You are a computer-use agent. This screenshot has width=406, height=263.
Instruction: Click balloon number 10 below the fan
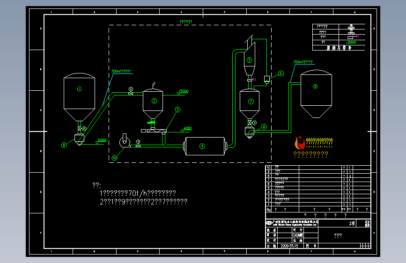[114, 158]
